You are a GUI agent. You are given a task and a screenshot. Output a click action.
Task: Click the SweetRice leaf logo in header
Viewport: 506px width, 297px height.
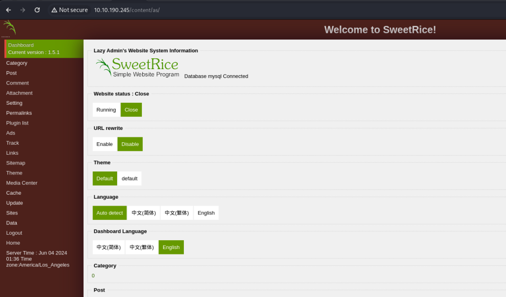[x=10, y=28]
